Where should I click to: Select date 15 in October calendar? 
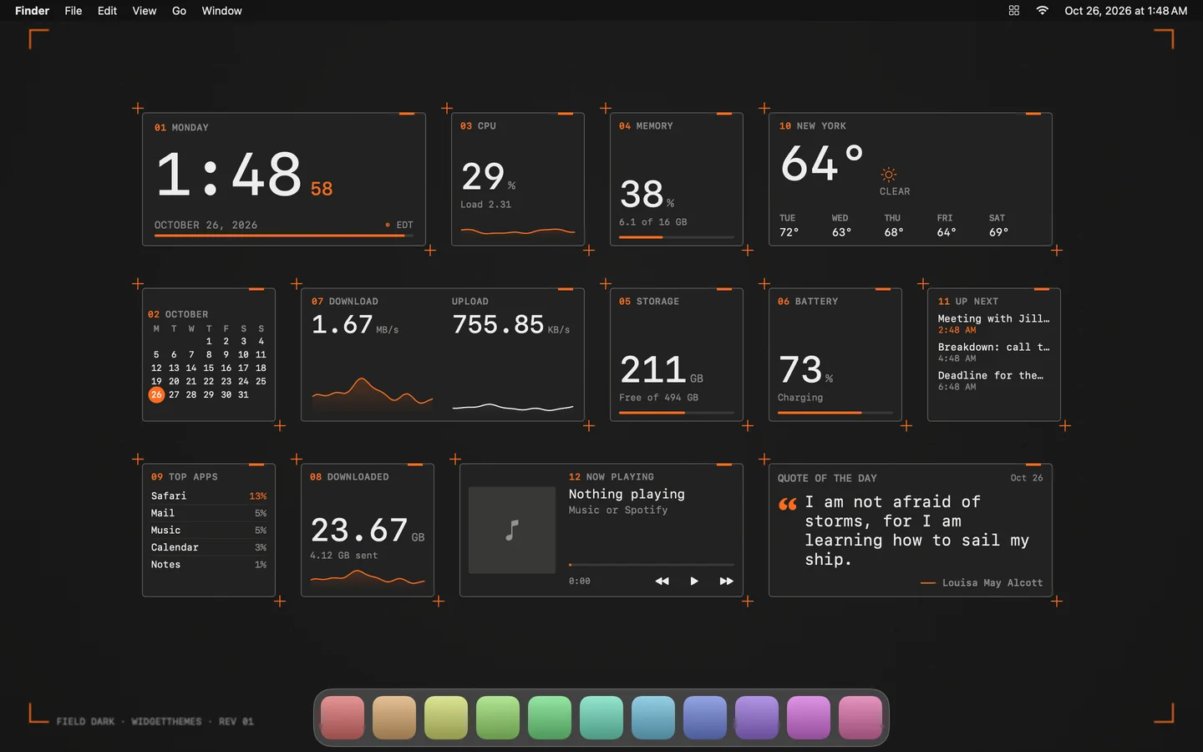(x=208, y=368)
